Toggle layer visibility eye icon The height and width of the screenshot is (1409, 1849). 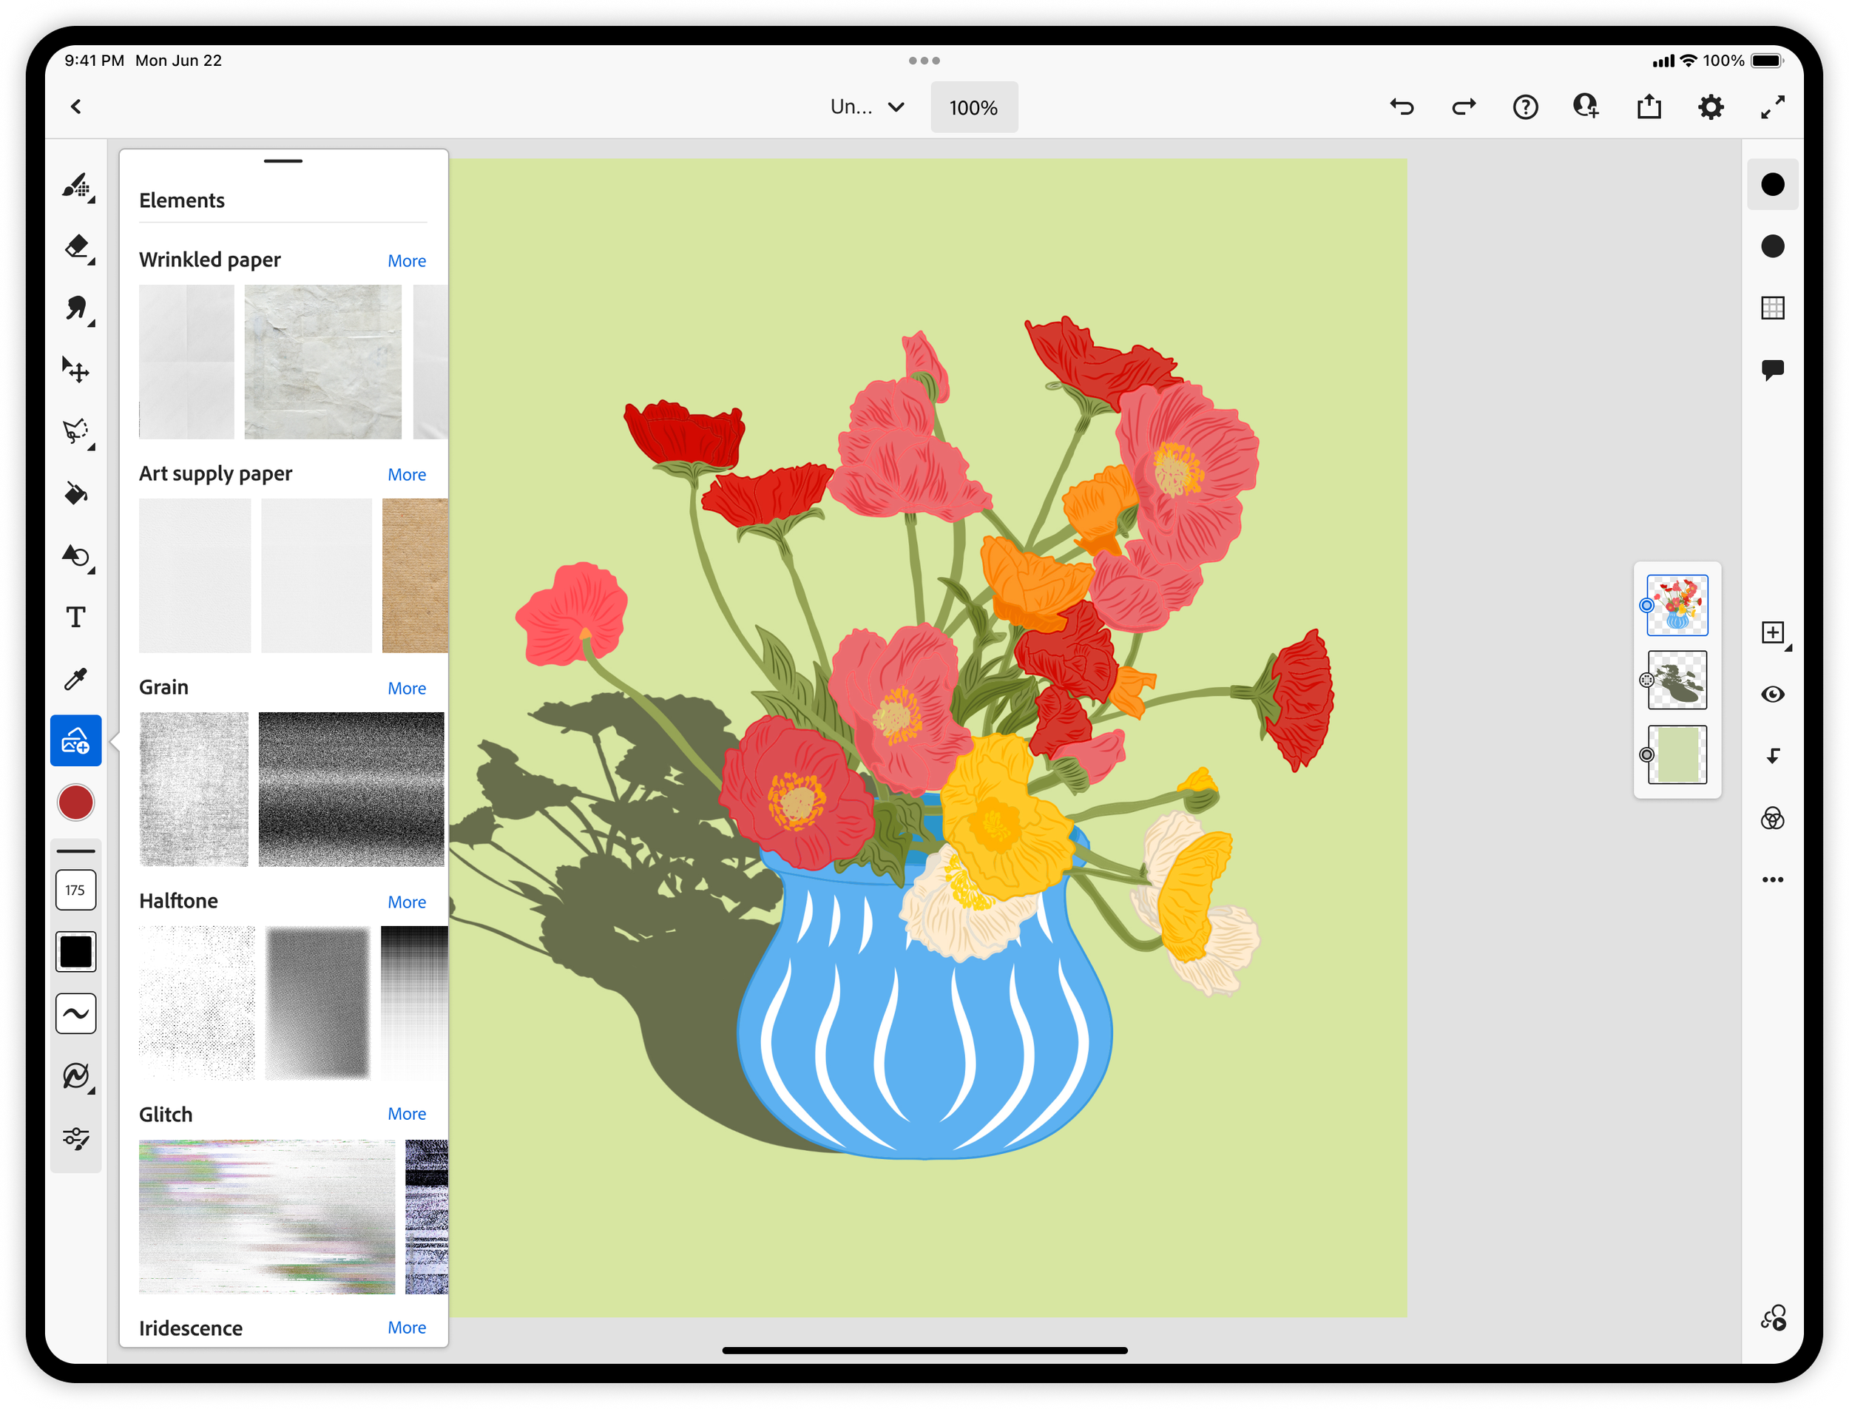(x=1772, y=695)
